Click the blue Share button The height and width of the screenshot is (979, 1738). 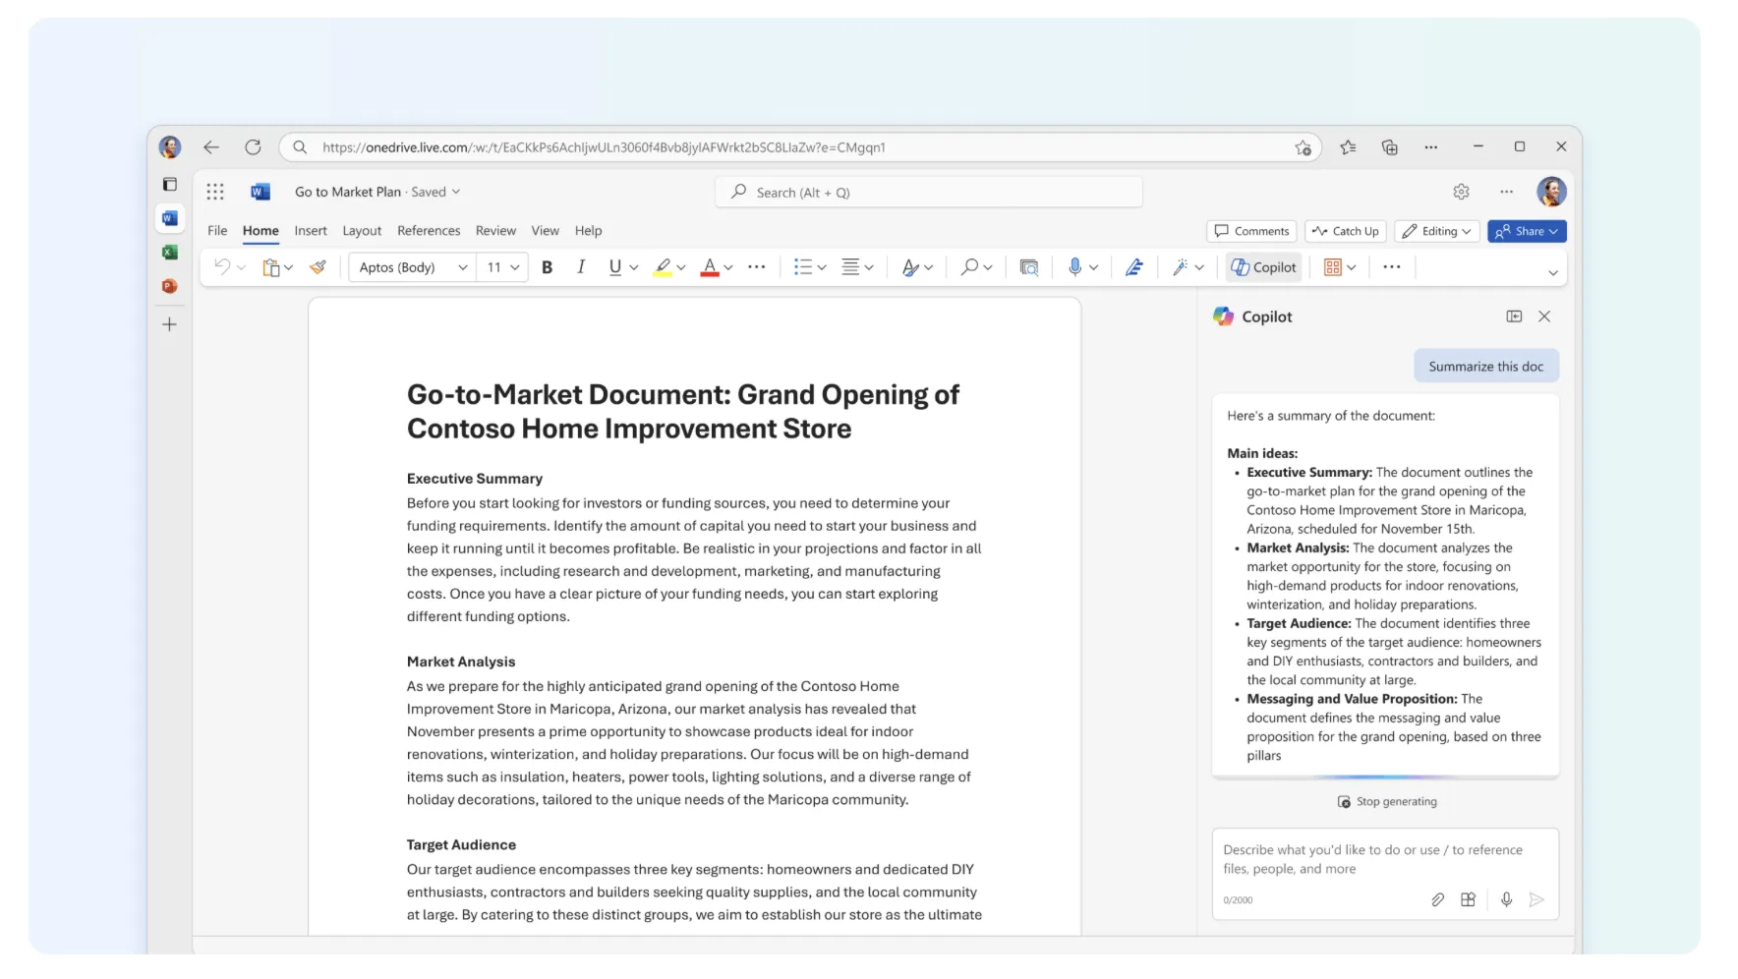click(x=1527, y=231)
